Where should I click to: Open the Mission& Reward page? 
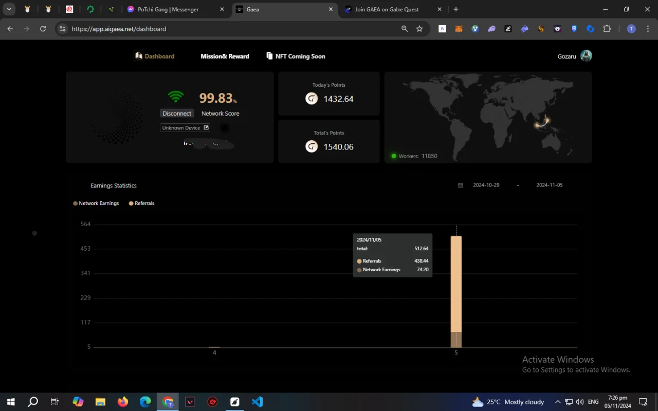coord(225,56)
